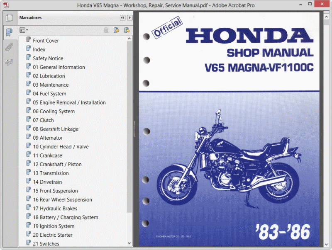
Task: Select the Bookmarks panel icon
Action: (9, 32)
